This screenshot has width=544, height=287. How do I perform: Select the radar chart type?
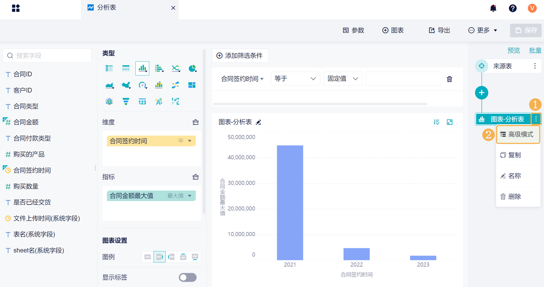(x=109, y=102)
